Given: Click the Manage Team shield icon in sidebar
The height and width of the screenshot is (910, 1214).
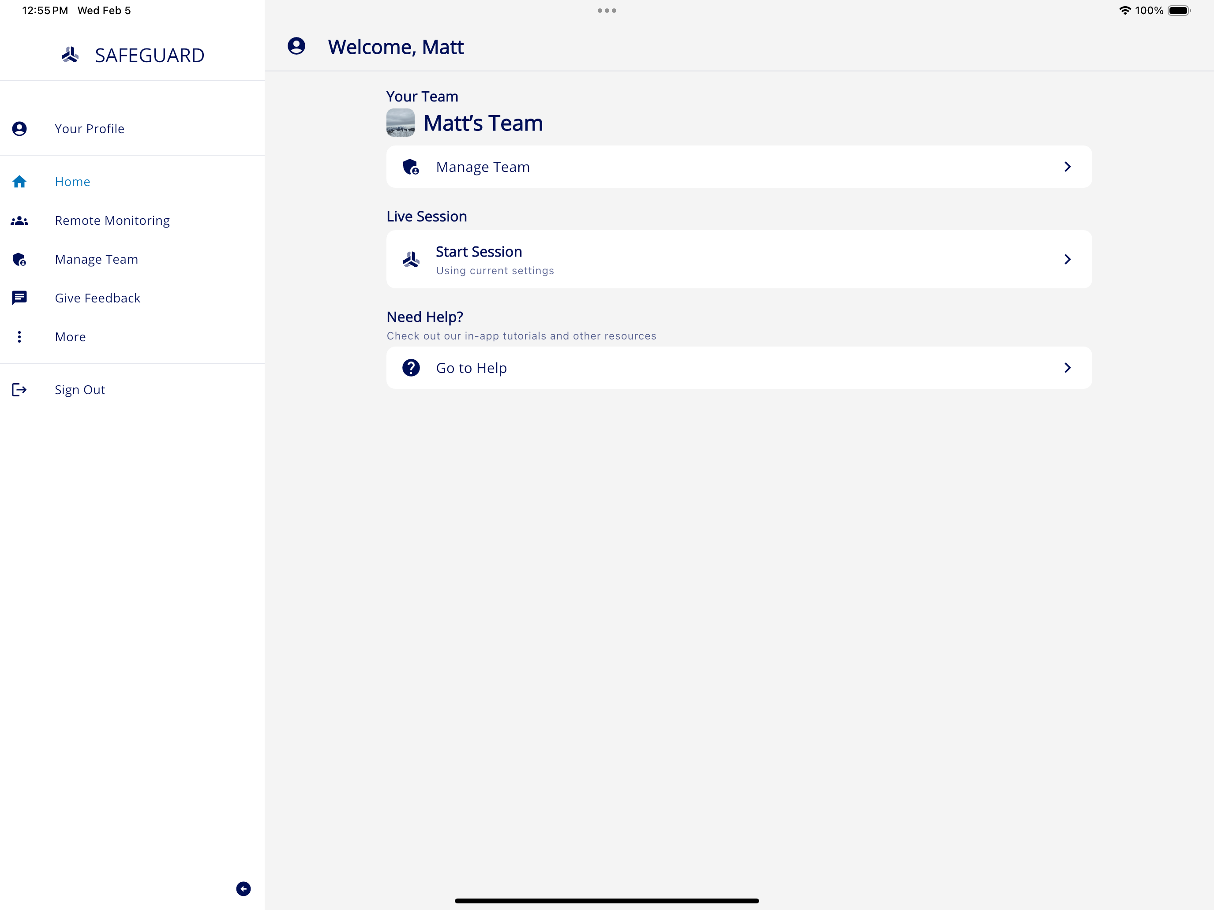Looking at the screenshot, I should coord(19,259).
